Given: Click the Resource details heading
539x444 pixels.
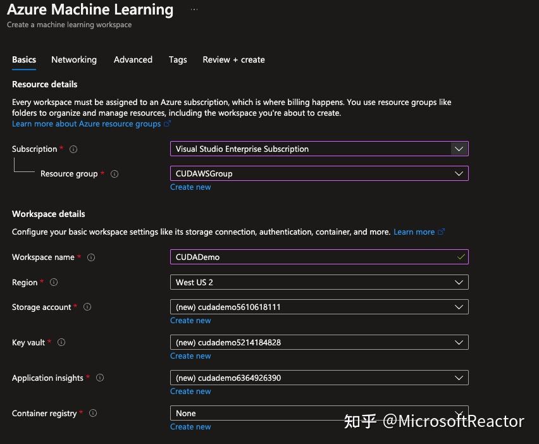Looking at the screenshot, I should coord(45,84).
